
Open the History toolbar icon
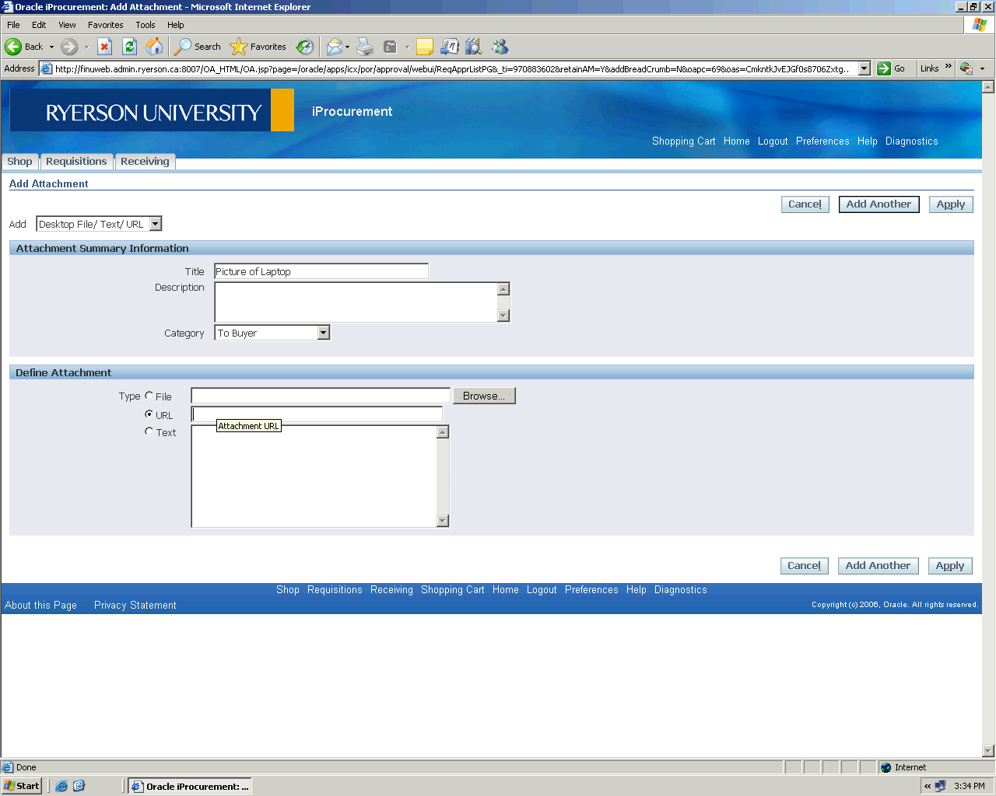tap(305, 47)
